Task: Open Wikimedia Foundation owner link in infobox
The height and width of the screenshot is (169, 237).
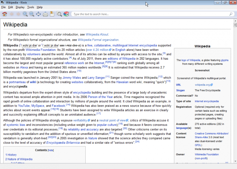Action: coord(206,154)
